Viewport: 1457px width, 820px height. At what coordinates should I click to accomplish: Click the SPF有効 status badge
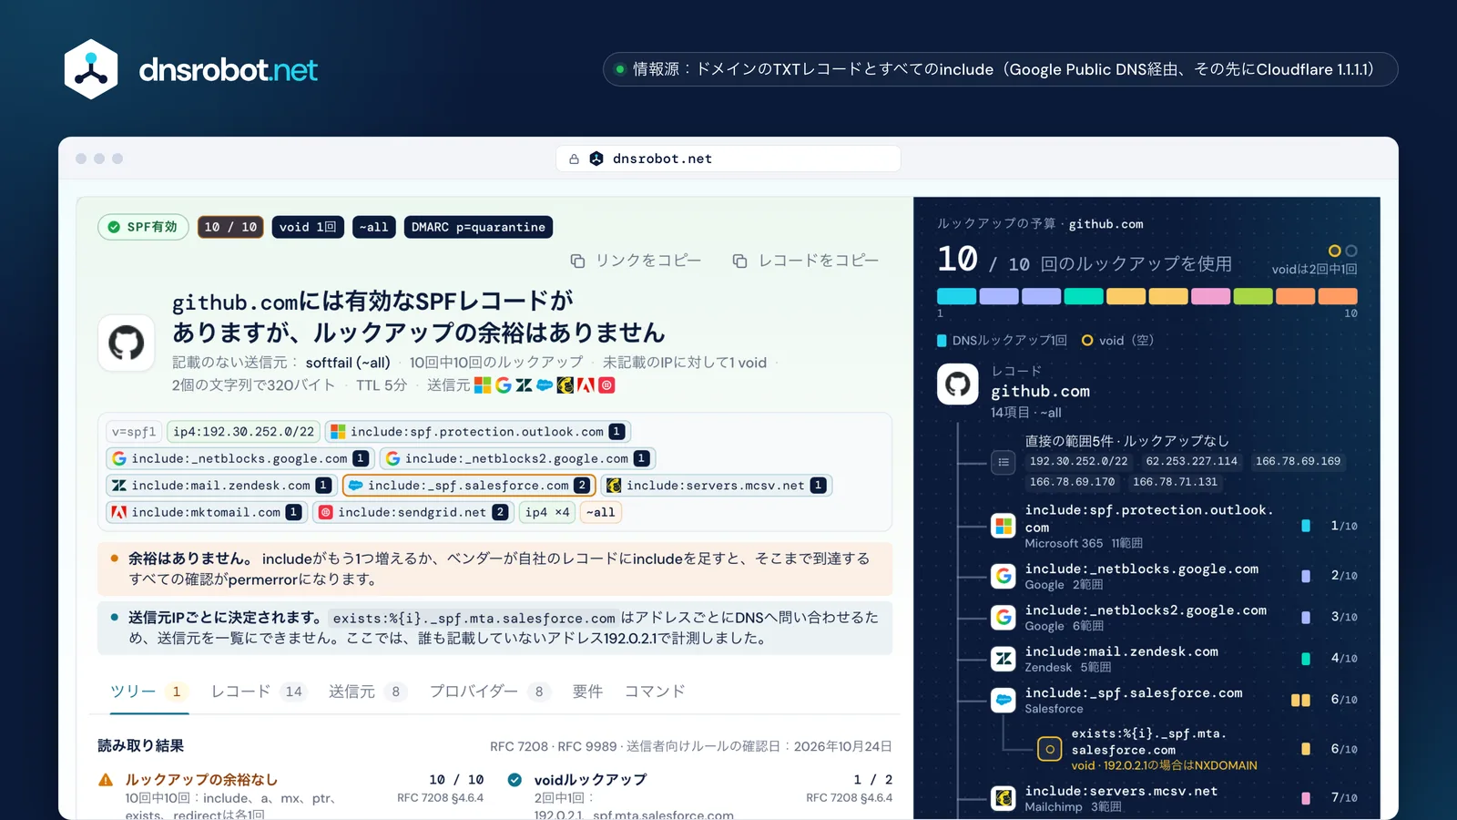143,227
